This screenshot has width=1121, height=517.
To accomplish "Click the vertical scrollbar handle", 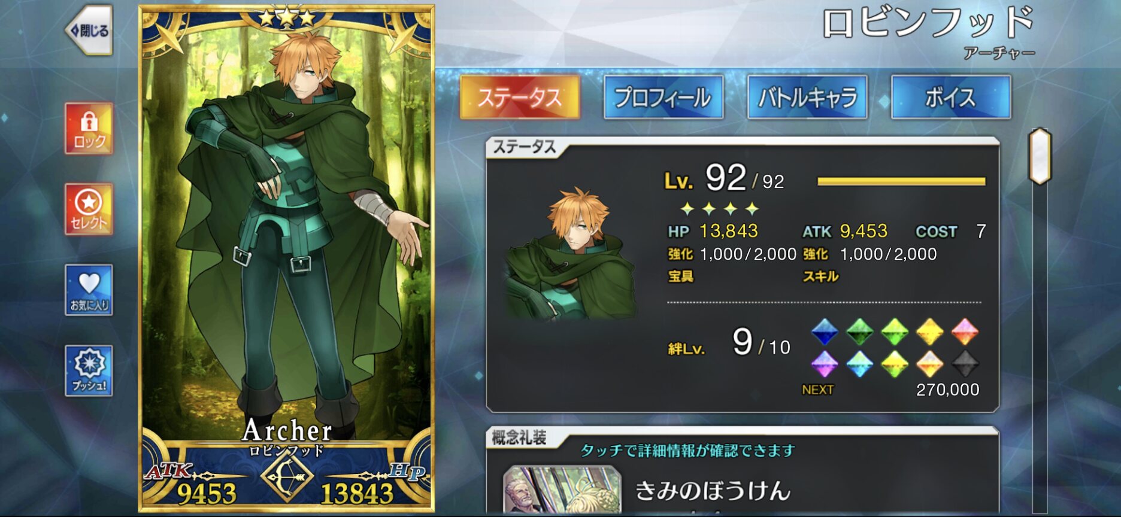I will pos(1040,156).
